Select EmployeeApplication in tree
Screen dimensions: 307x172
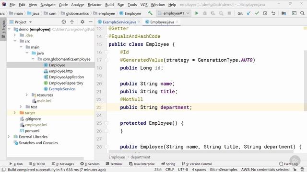click(66, 77)
